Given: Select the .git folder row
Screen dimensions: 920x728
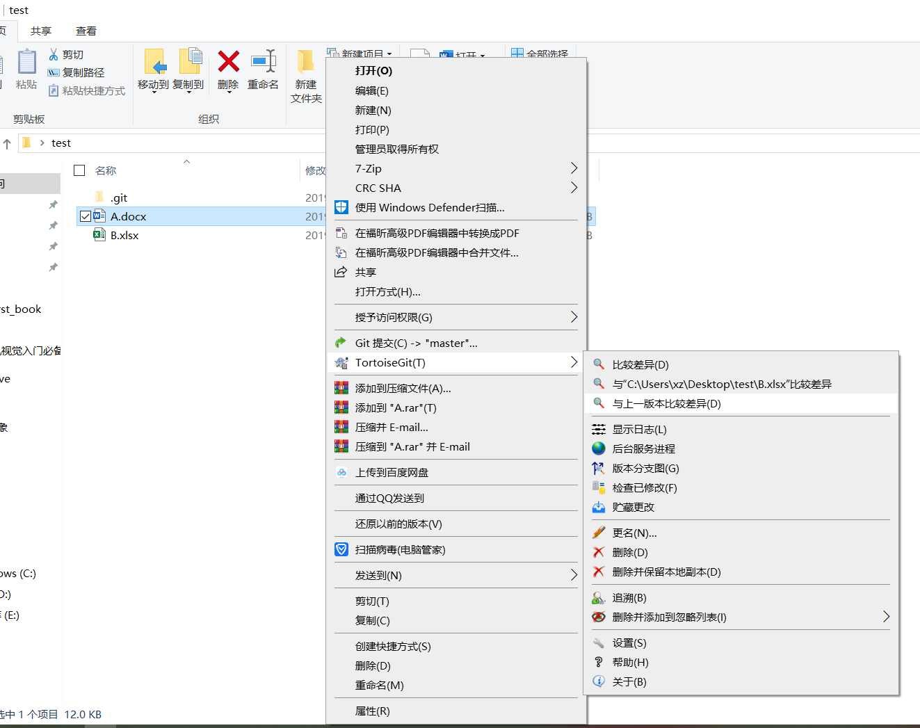Looking at the screenshot, I should [200, 197].
